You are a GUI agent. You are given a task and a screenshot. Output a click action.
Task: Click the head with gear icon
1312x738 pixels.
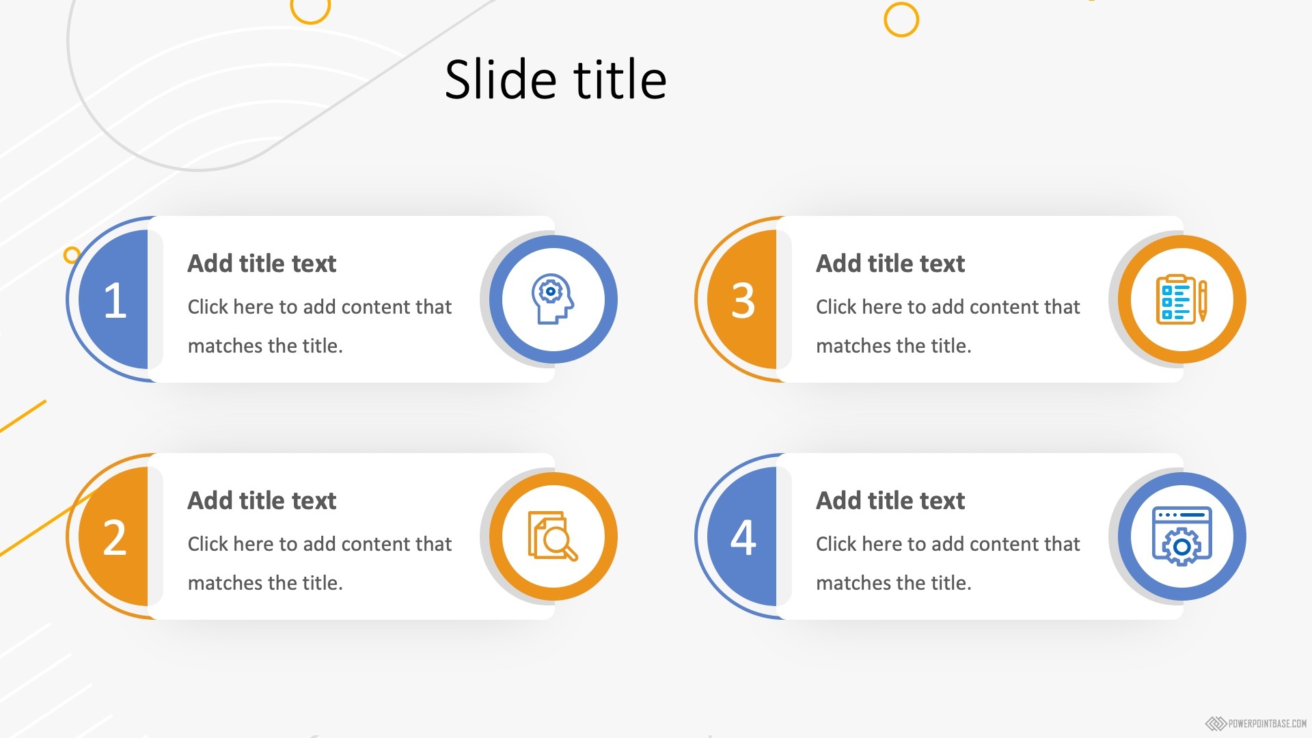click(x=552, y=299)
